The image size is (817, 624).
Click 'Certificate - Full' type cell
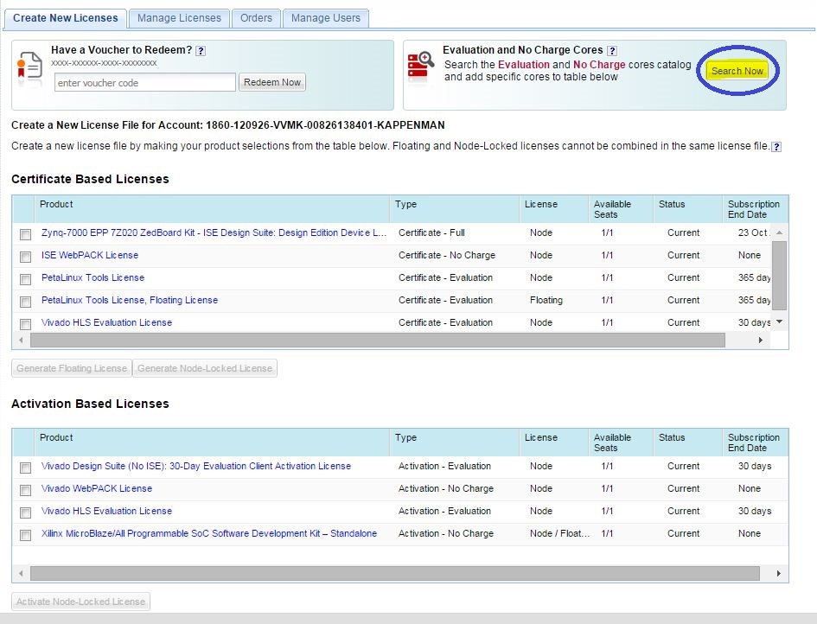pos(431,232)
